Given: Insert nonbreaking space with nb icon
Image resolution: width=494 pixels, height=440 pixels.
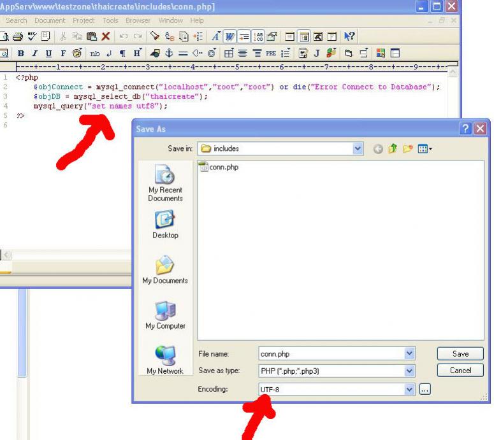Looking at the screenshot, I should pos(95,53).
